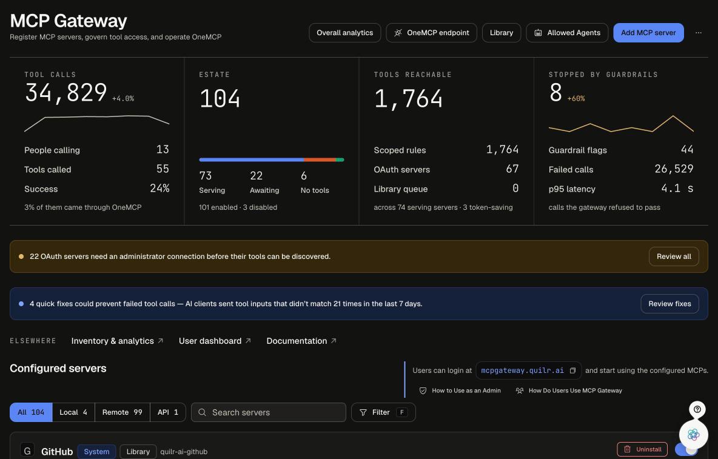Toggle the GitHub server enable switch
Image resolution: width=718 pixels, height=459 pixels.
686,449
